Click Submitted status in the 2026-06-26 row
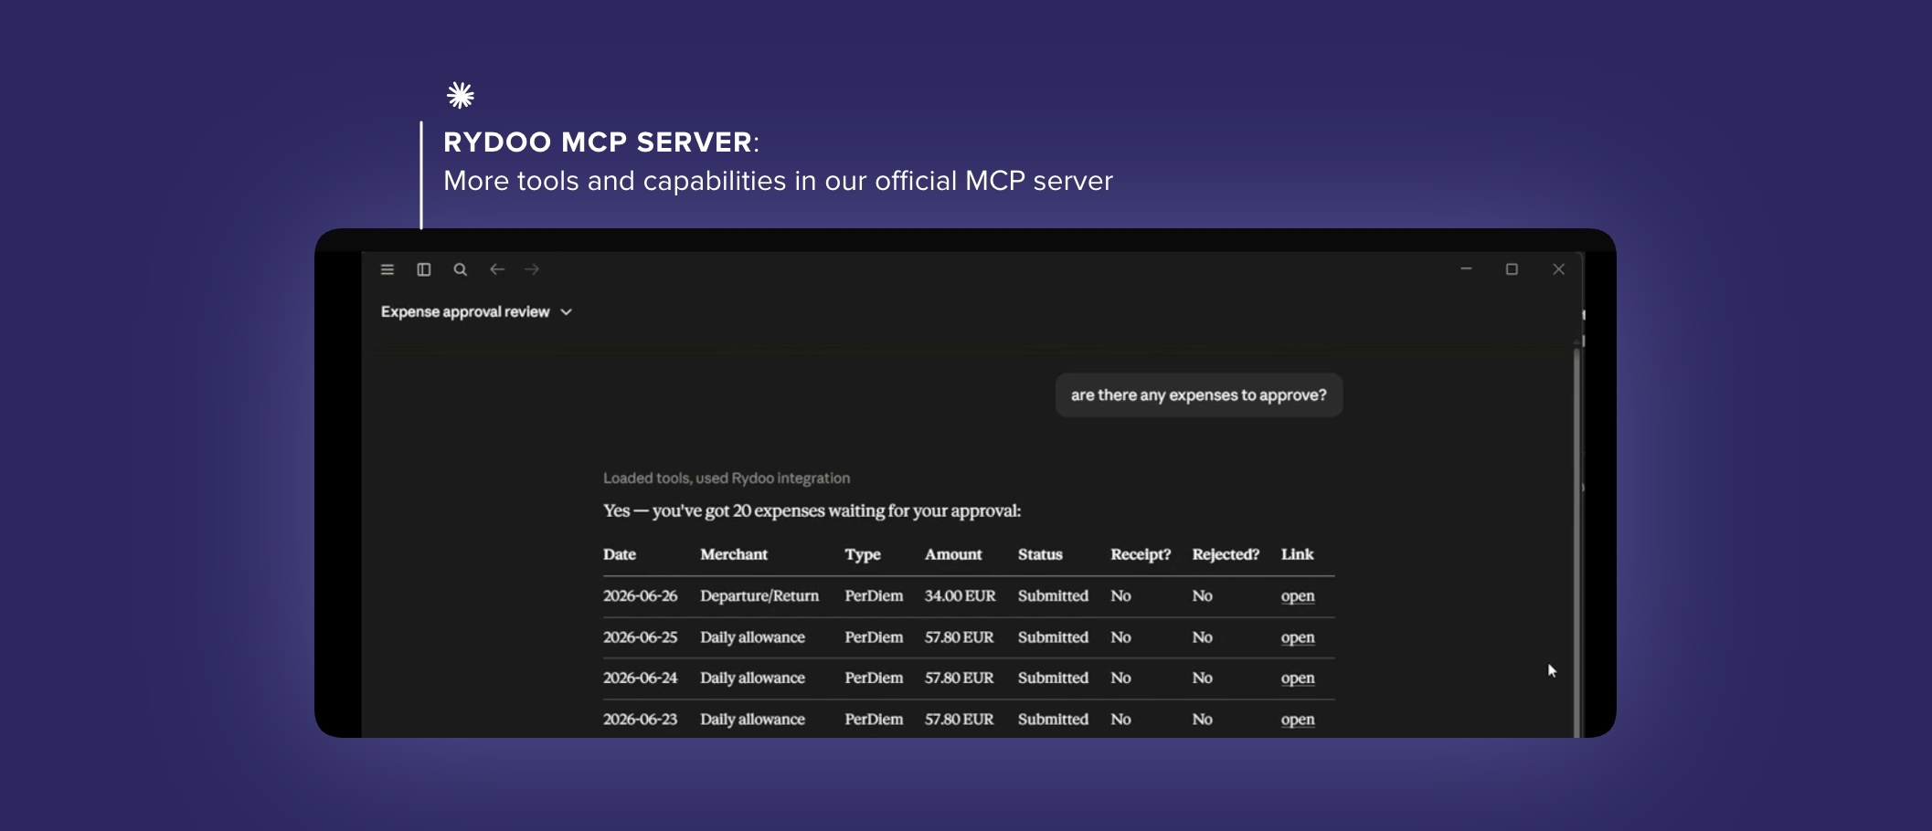Screen dimensions: 1932x831 click(x=1053, y=595)
